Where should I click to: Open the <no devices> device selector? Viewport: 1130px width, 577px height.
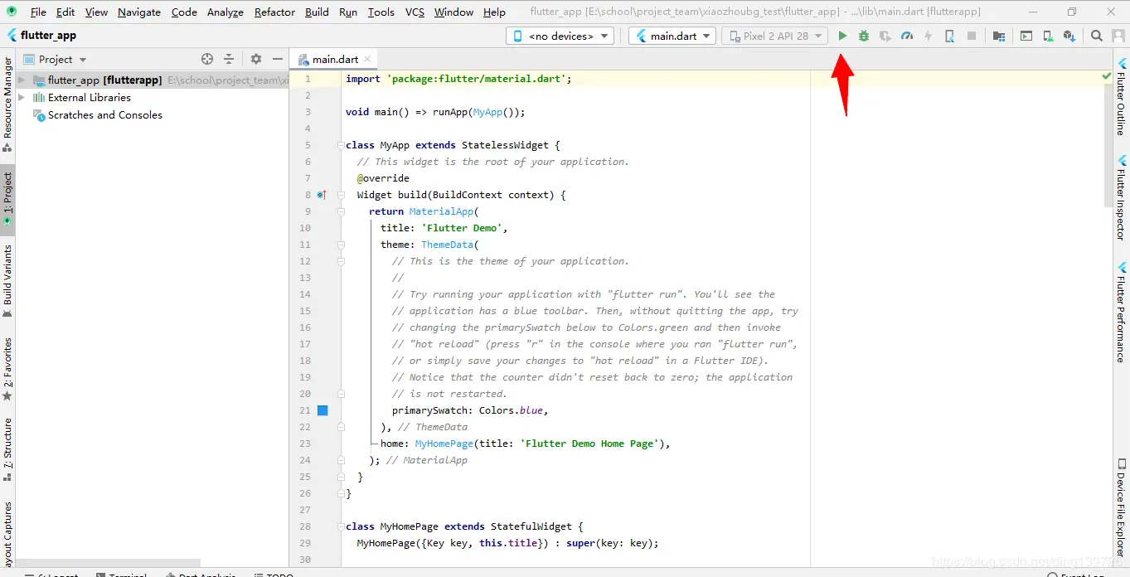(560, 36)
